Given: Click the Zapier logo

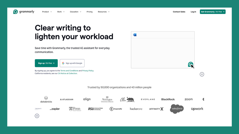Looking at the screenshot, I should (x=55, y=109).
